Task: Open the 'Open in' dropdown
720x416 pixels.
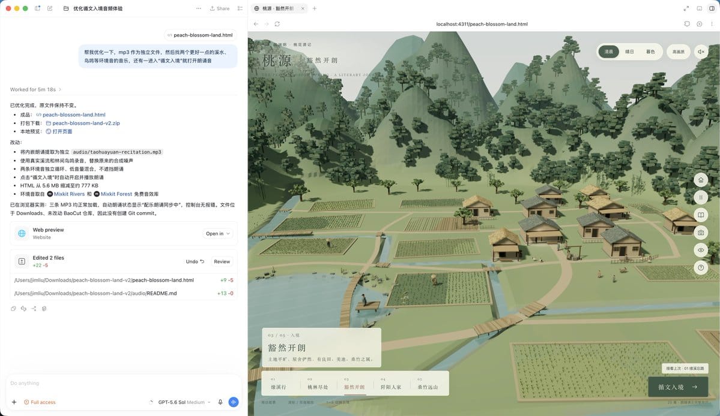Action: click(x=217, y=233)
